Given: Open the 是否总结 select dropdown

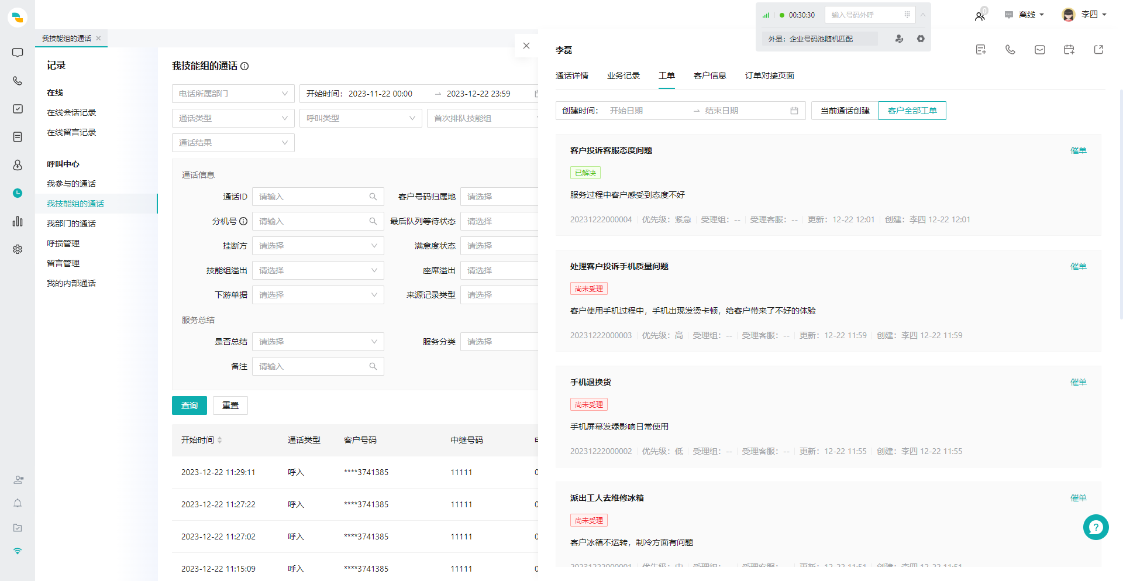Looking at the screenshot, I should 318,342.
